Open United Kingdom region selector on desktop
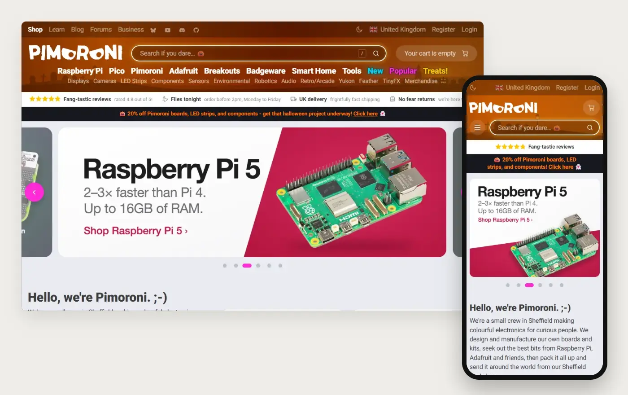The height and width of the screenshot is (395, 628). click(x=397, y=30)
